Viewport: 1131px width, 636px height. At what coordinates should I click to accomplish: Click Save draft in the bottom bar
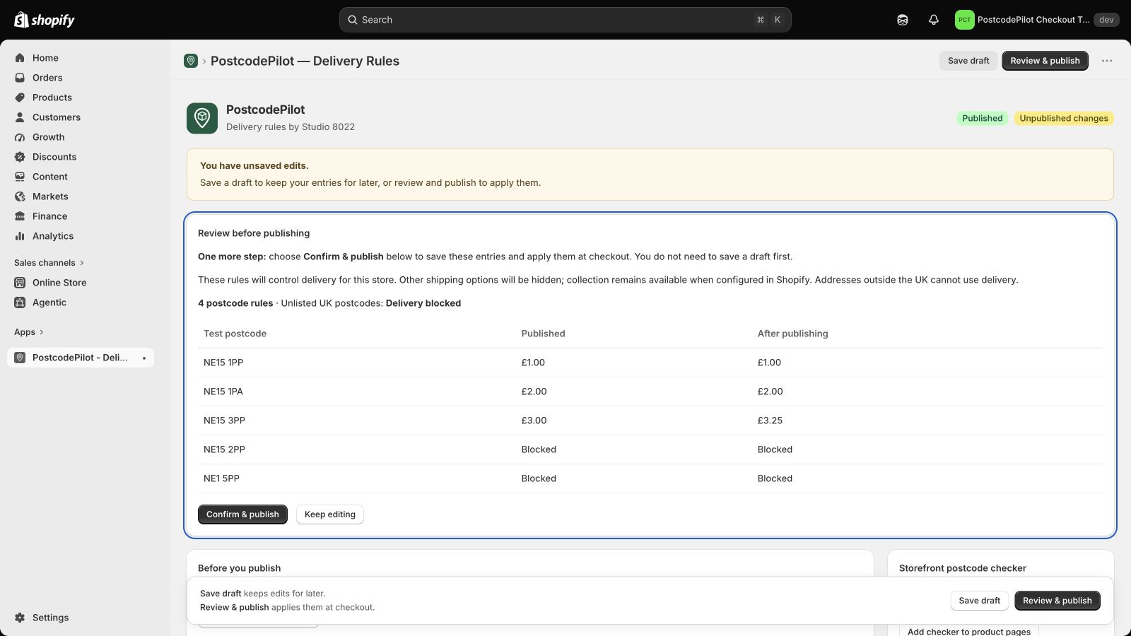(x=980, y=601)
